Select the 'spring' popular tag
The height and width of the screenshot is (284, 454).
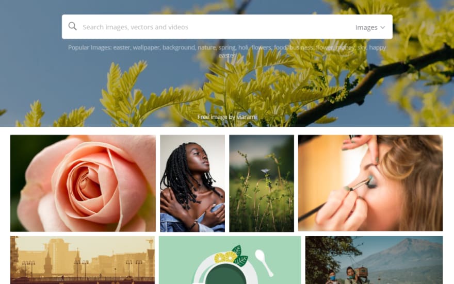tap(227, 47)
